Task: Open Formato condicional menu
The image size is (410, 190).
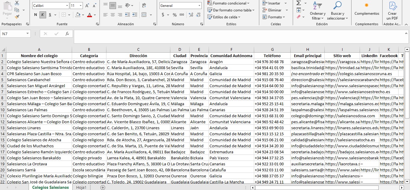Action: pos(229,3)
